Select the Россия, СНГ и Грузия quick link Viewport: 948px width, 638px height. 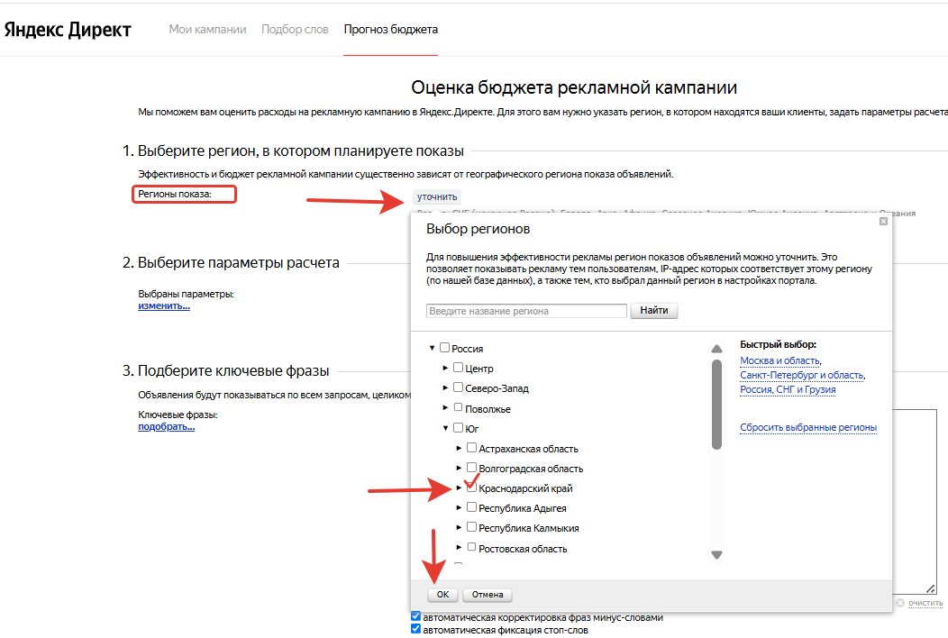pyautogui.click(x=788, y=389)
